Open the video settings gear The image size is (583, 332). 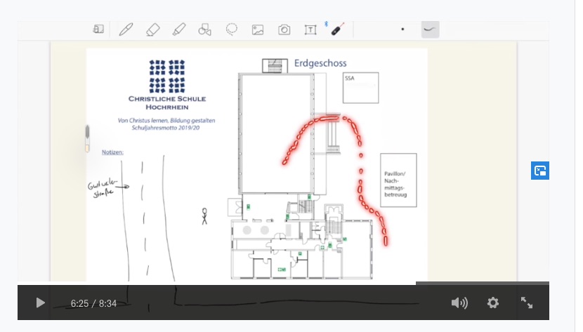click(493, 303)
